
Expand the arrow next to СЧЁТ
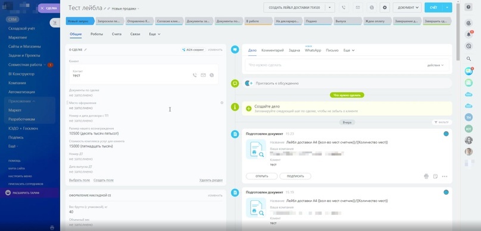[x=448, y=7]
